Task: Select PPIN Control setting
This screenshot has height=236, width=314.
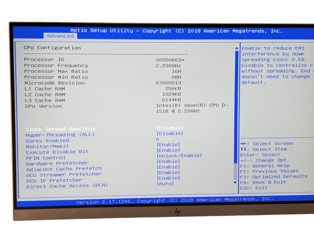Action: (x=46, y=158)
